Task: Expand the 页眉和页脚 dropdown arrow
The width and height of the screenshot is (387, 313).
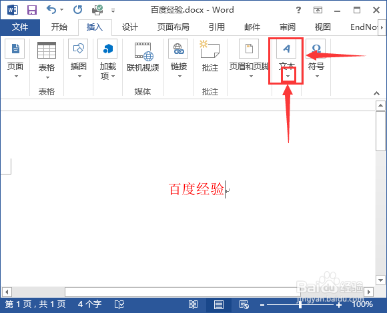Action: coord(251,77)
